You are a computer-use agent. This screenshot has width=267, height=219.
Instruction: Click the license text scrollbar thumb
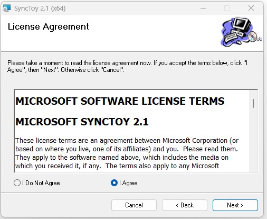[253, 103]
